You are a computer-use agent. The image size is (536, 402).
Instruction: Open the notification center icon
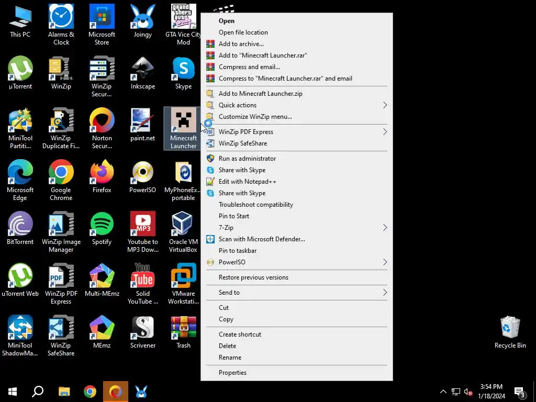pos(520,392)
